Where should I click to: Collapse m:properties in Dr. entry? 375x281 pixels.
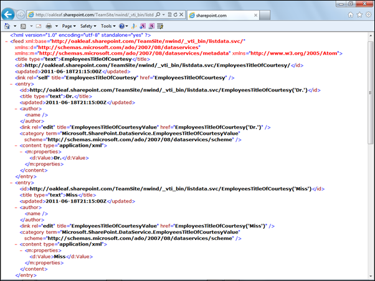[21, 152]
